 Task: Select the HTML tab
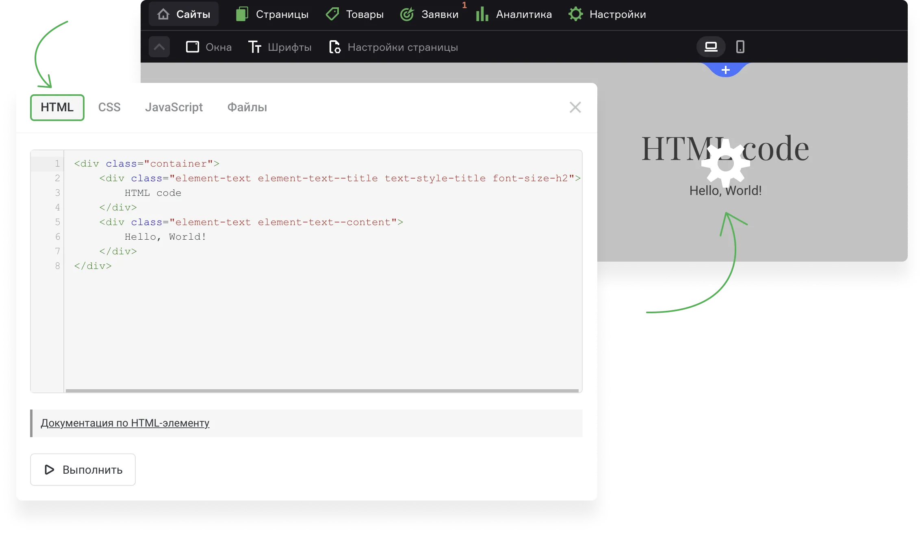(x=57, y=107)
